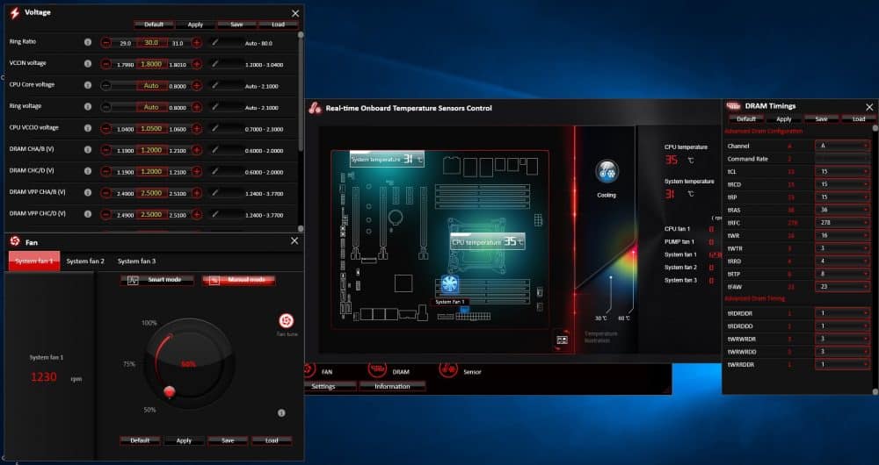879x465 pixels.
Task: Click Apply in the Fan window
Action: click(184, 441)
